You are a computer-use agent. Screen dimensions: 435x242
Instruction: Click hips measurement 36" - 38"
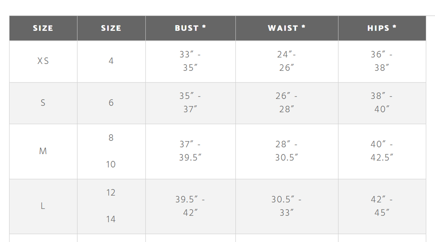pyautogui.click(x=382, y=61)
